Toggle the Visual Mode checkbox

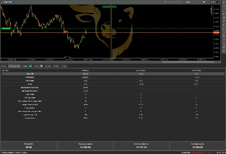[2, 2]
